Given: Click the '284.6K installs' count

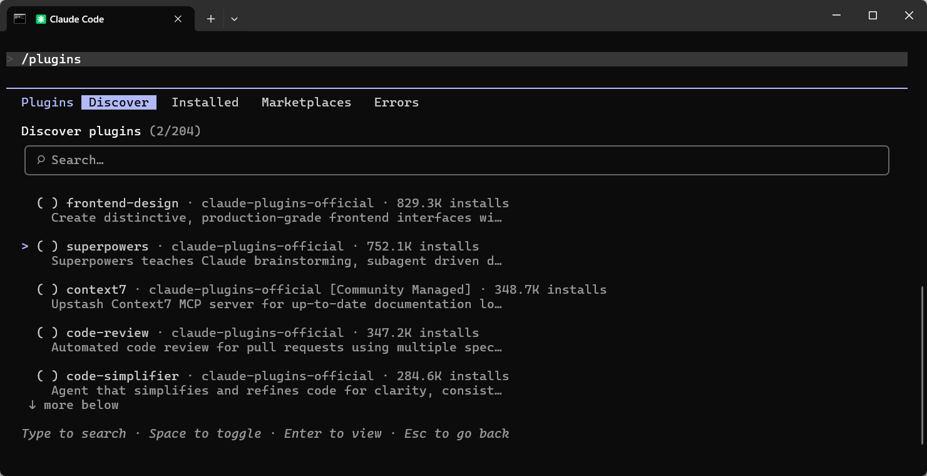Looking at the screenshot, I should point(453,376).
